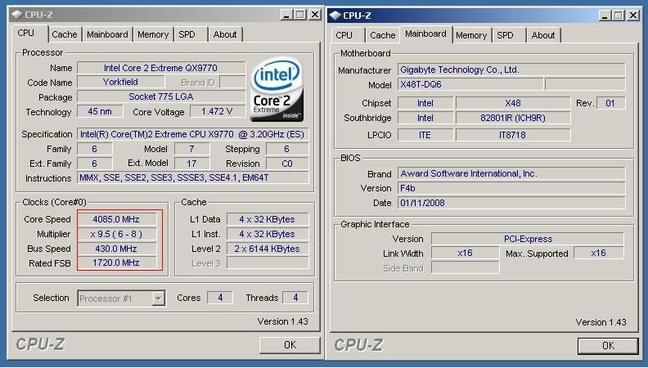648x368 pixels.
Task: Click the Bus Speed value '430.0 MHz'
Action: coord(116,249)
